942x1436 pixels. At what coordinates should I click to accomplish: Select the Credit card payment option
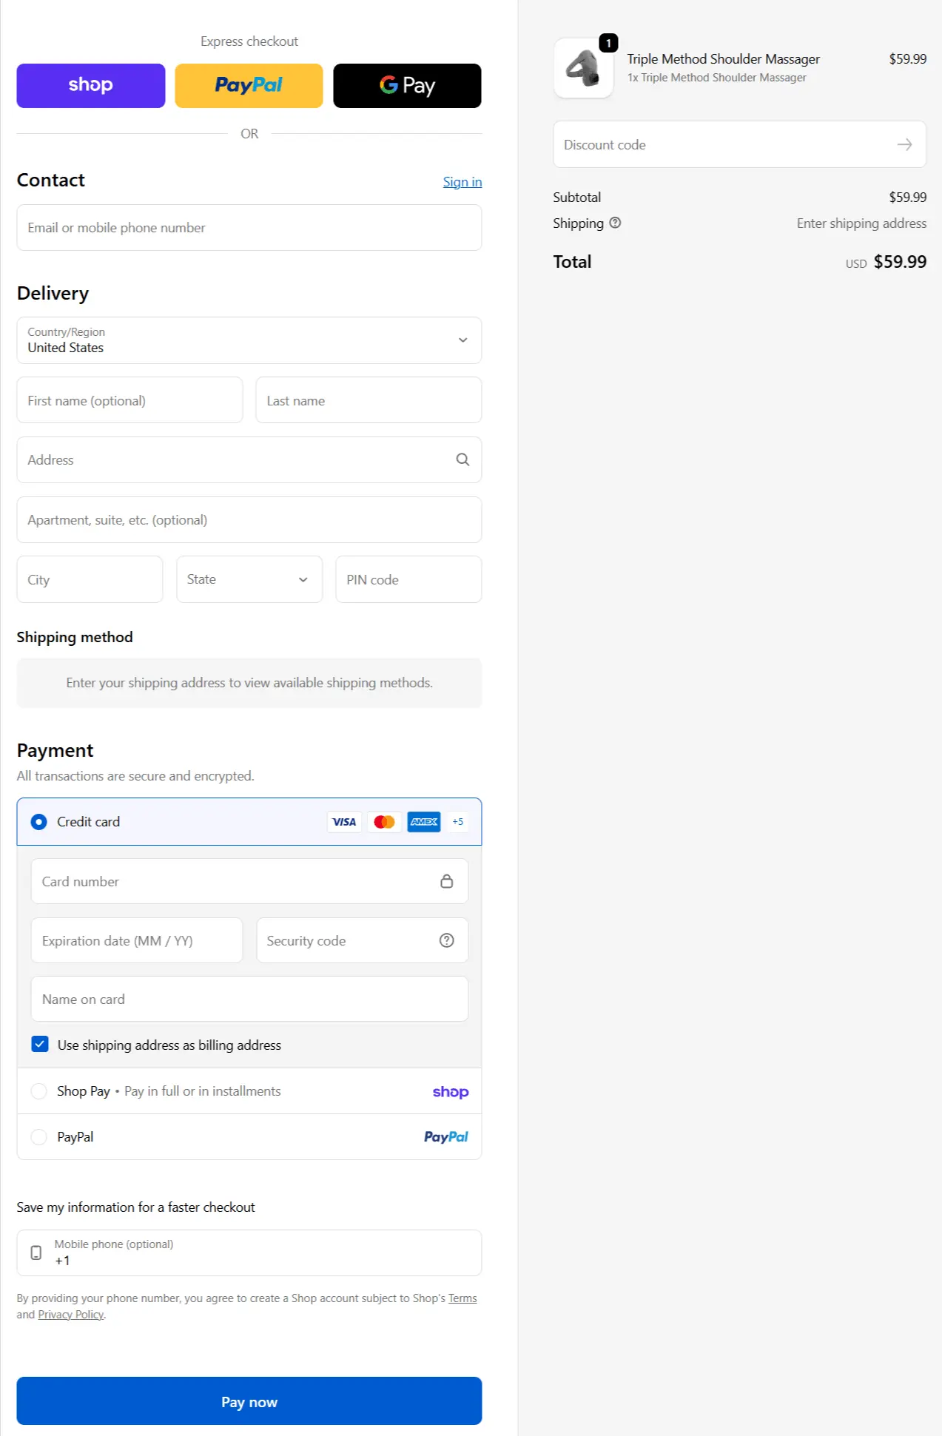pyautogui.click(x=39, y=822)
